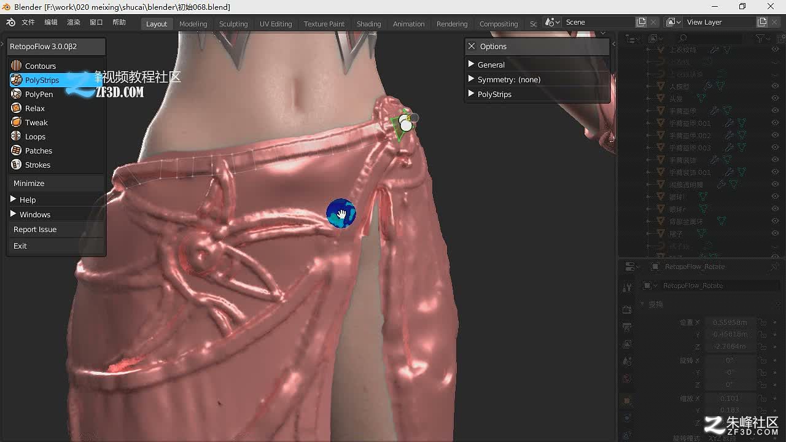Exit RetopoFlow with the Exit button
786x442 pixels.
(55, 246)
